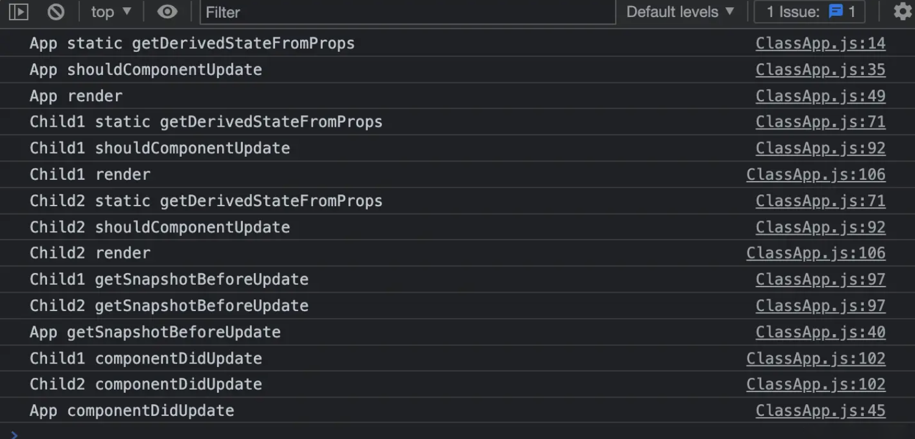Click the App getSnapshotBeforeUpdate log entry

155,332
